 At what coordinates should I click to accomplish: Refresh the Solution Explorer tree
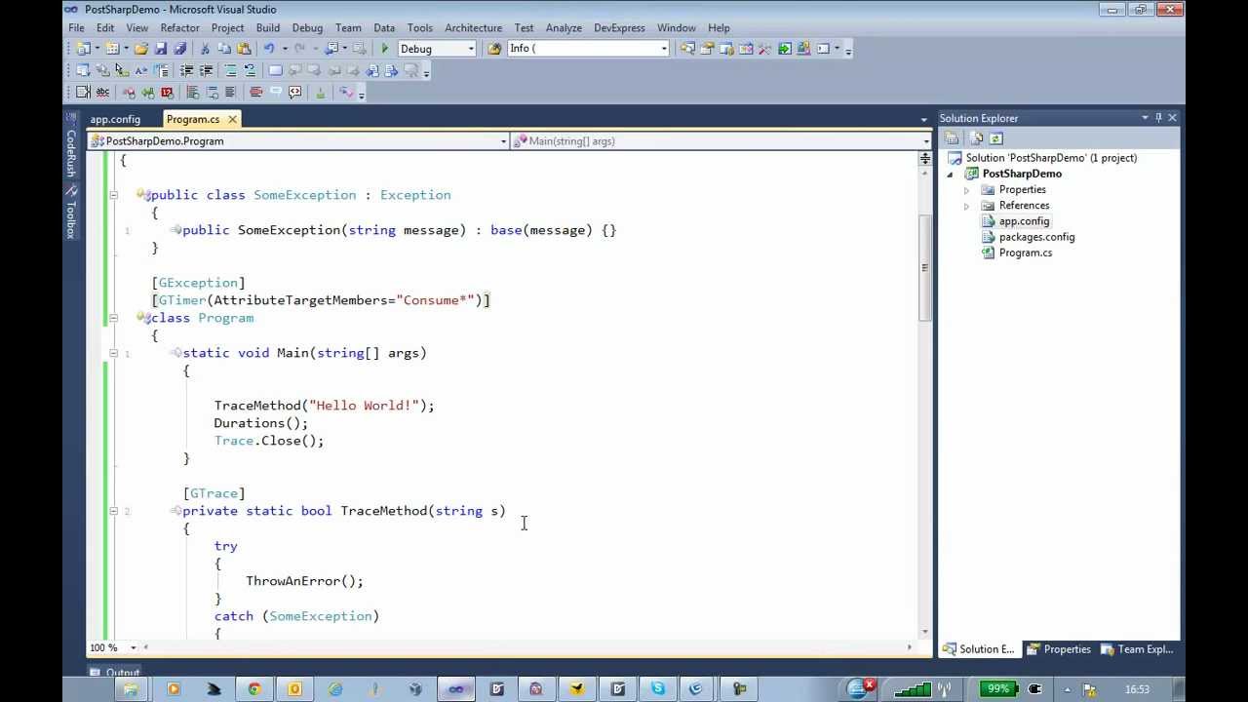tap(995, 138)
